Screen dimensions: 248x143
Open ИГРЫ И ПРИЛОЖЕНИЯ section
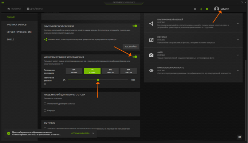19,32
